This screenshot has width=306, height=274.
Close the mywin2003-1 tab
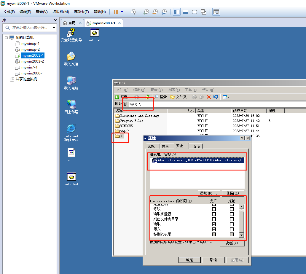(x=119, y=23)
